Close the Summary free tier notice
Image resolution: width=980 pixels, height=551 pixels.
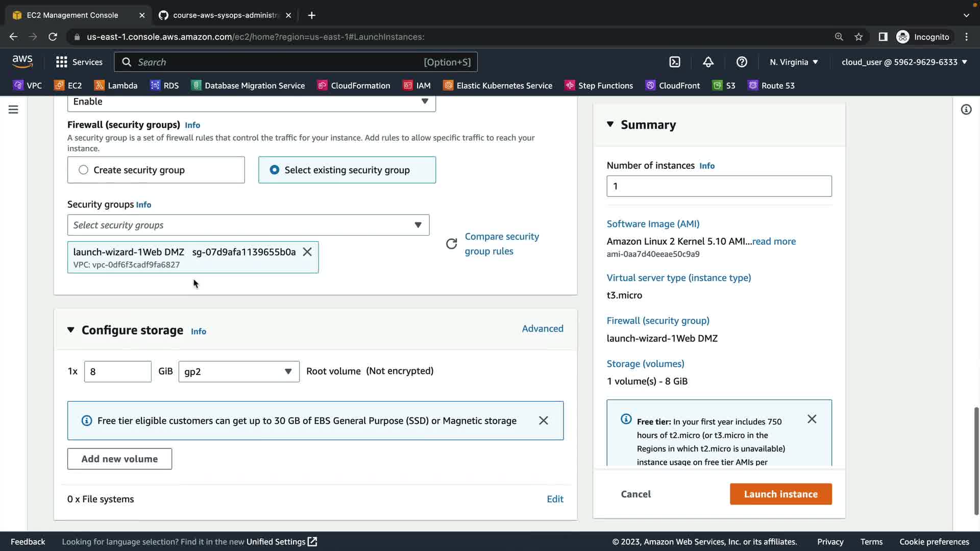[812, 419]
